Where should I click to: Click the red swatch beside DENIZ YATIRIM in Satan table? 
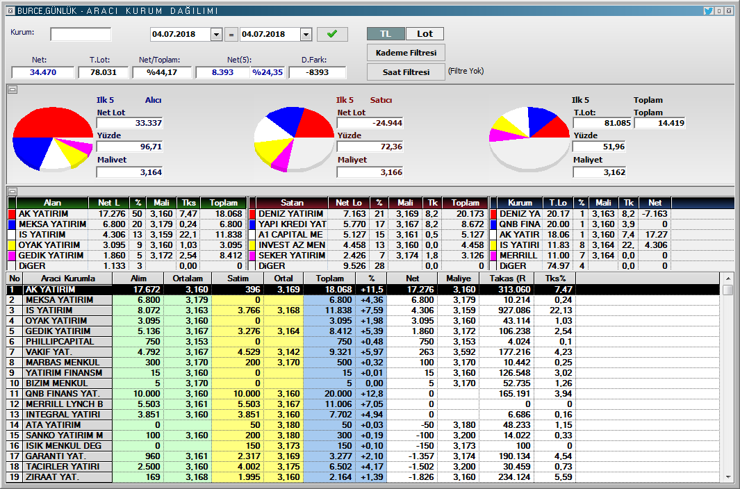[252, 214]
